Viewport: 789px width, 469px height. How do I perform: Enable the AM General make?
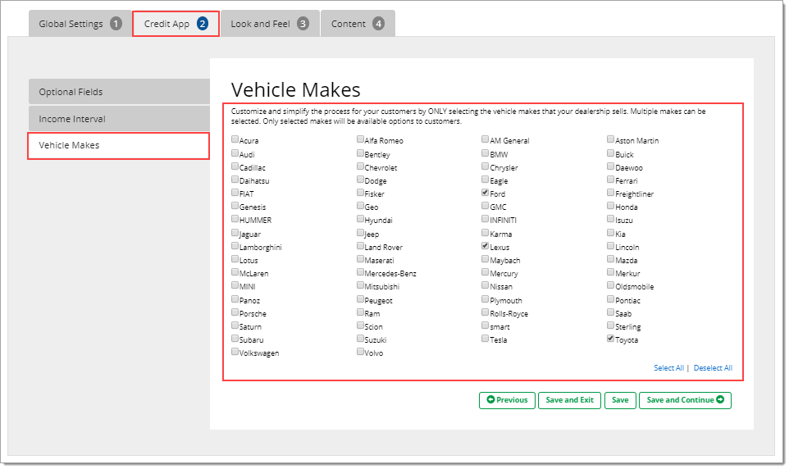click(485, 139)
